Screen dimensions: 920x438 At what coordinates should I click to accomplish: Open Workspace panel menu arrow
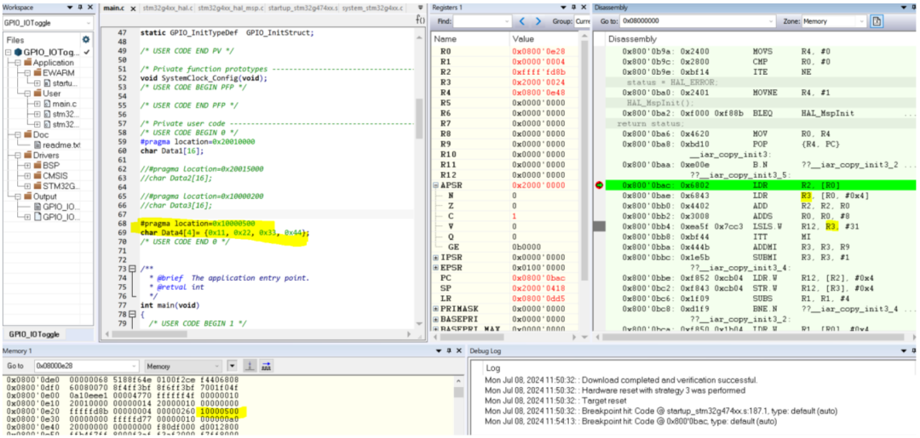tap(70, 8)
